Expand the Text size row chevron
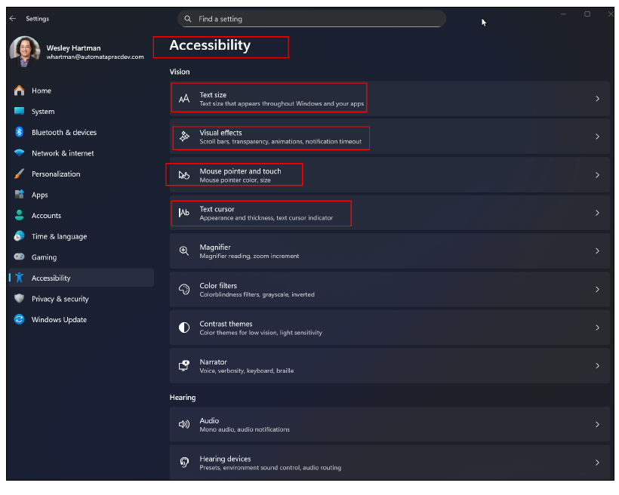This screenshot has height=495, width=619. click(x=597, y=99)
